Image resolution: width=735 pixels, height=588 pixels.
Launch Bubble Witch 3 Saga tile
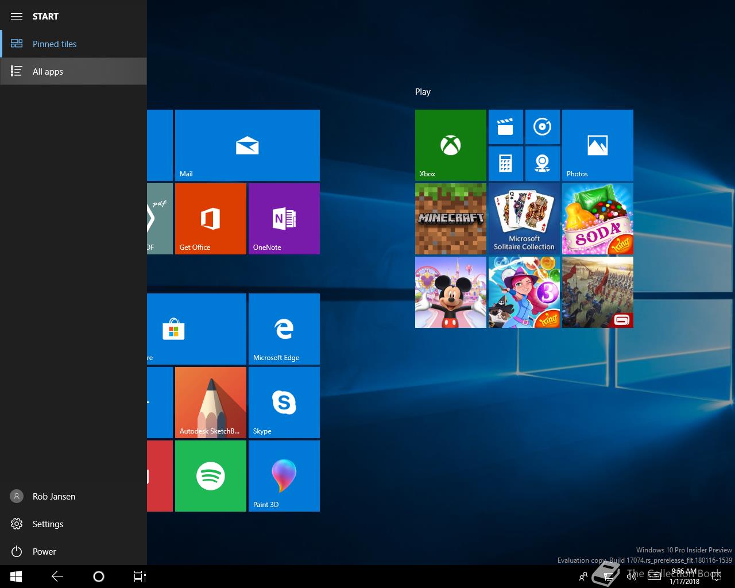coord(524,292)
